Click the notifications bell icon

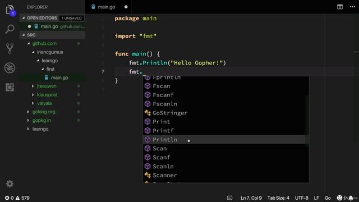(x=351, y=198)
